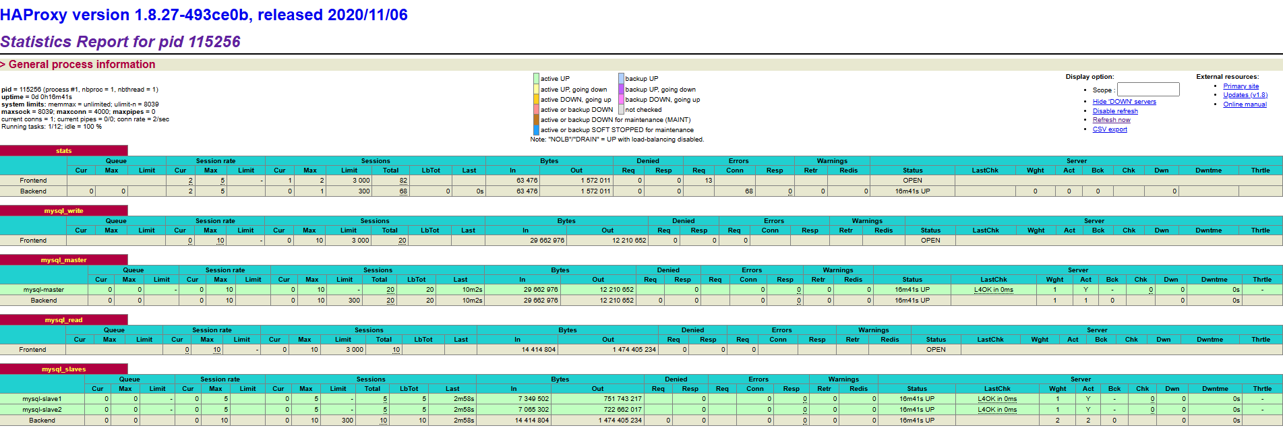Open the Hide 'DOWN' servers link
This screenshot has height=432, width=1283.
[1124, 102]
